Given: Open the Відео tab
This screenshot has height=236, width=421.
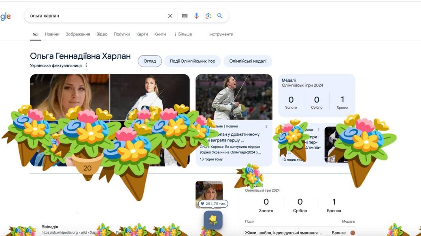Looking at the screenshot, I should [102, 34].
